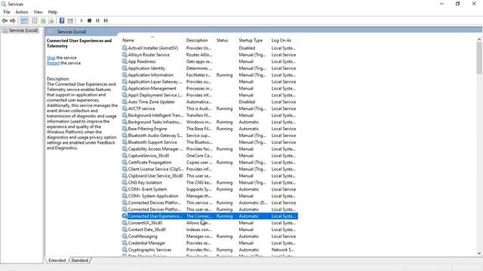Image resolution: width=483 pixels, height=271 pixels.
Task: Click the gear icon of ActiveX Installer (AxInstSV)
Action: point(125,48)
